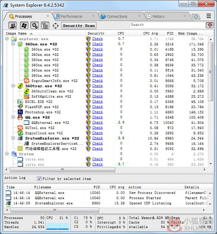Click Check link for explorer.exe
Screen dimensions: 217x234
click(x=97, y=39)
